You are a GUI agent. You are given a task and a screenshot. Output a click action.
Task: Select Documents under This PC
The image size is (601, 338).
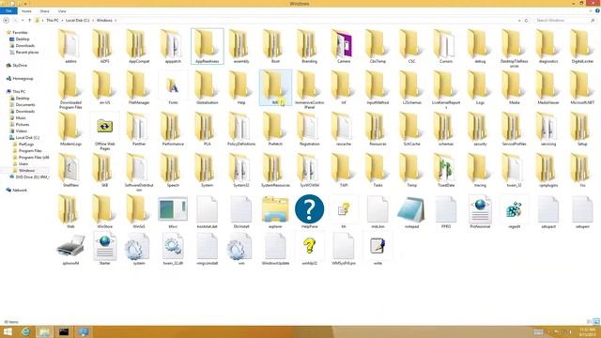pyautogui.click(x=25, y=104)
